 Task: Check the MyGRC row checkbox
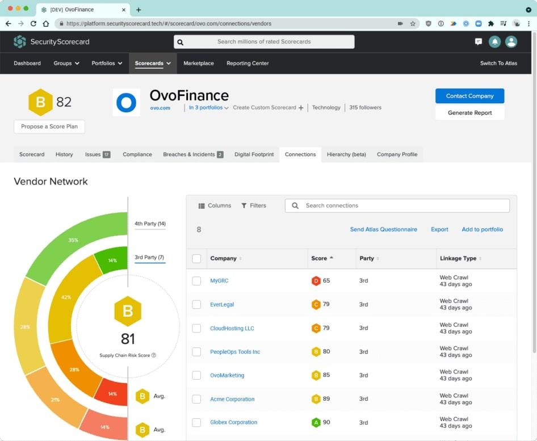click(196, 281)
